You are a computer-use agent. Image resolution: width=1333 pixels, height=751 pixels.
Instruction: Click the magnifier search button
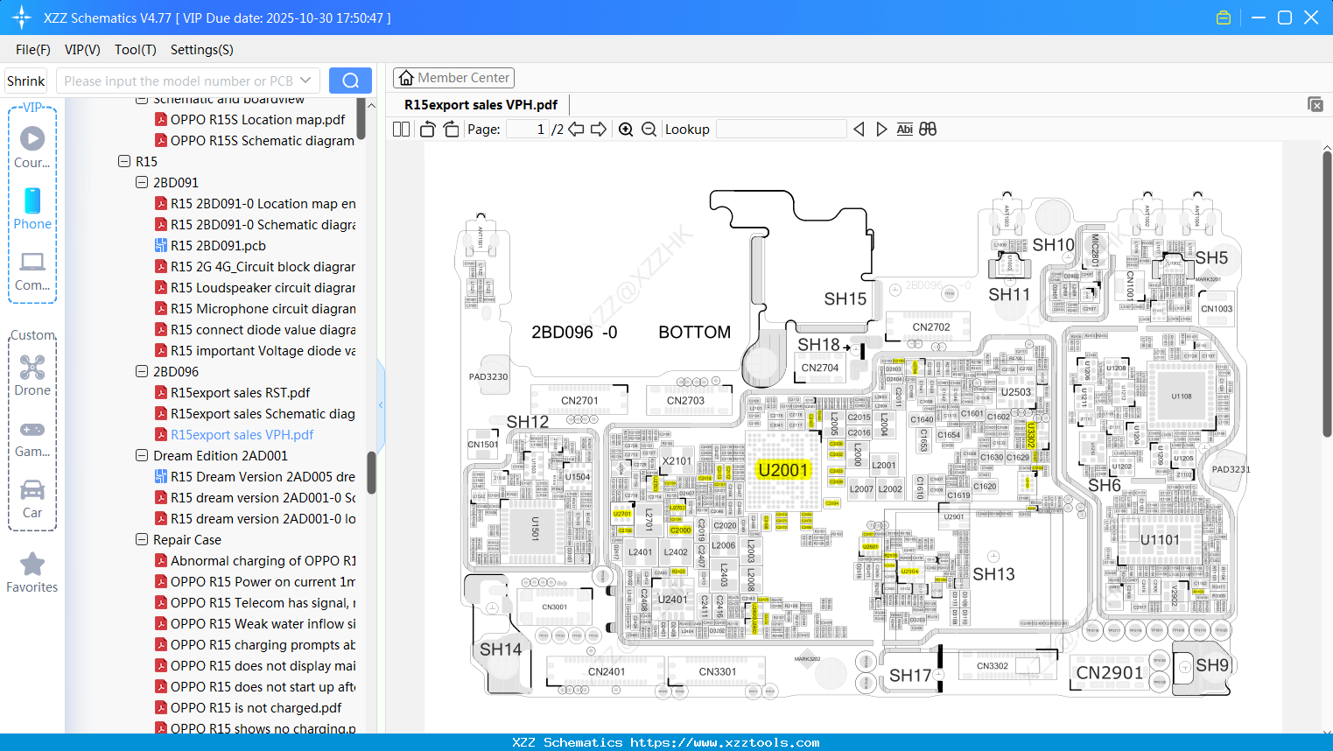point(350,81)
